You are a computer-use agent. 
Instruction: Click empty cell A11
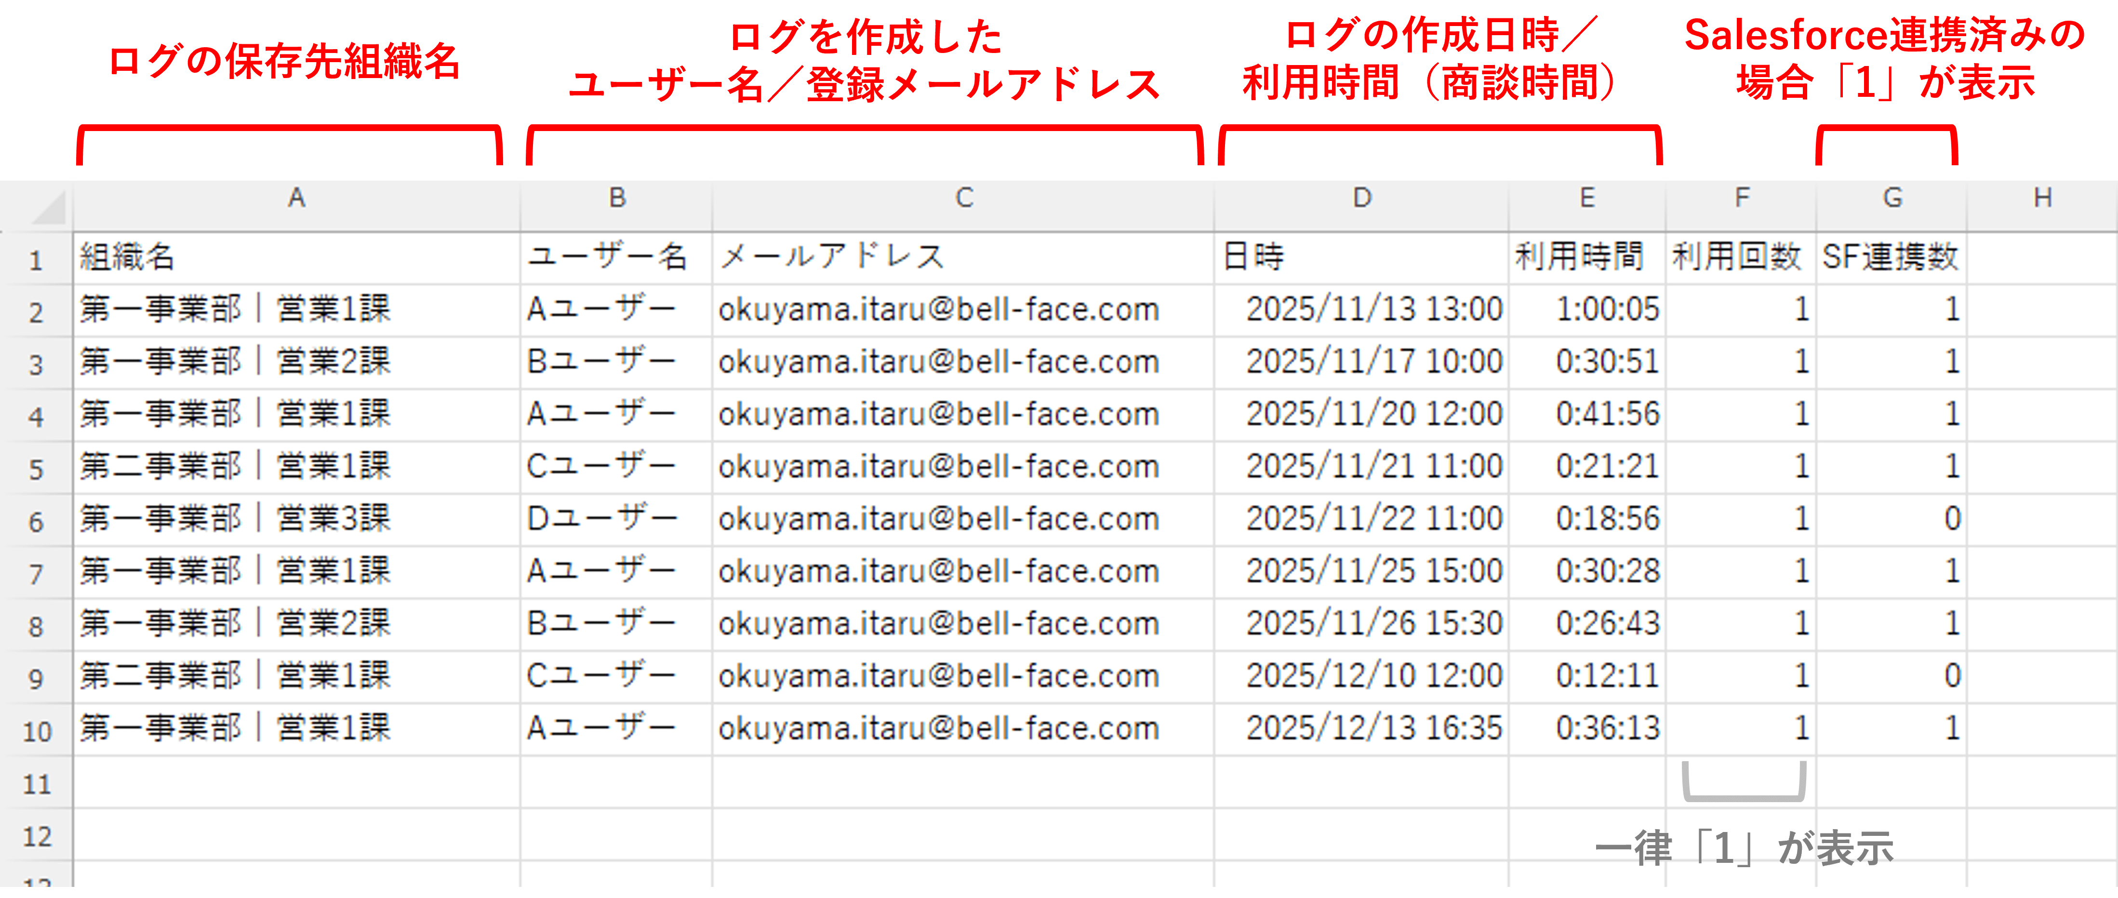point(296,782)
